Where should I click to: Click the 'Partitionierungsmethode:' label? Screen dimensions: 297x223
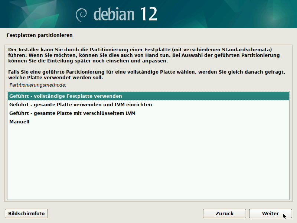38,85
